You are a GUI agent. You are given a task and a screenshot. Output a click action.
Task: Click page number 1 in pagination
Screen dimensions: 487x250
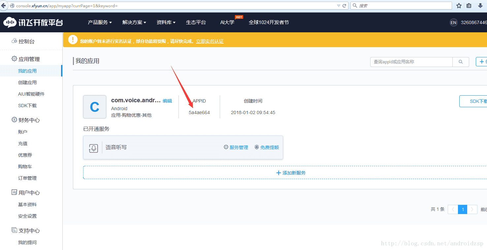(463, 209)
